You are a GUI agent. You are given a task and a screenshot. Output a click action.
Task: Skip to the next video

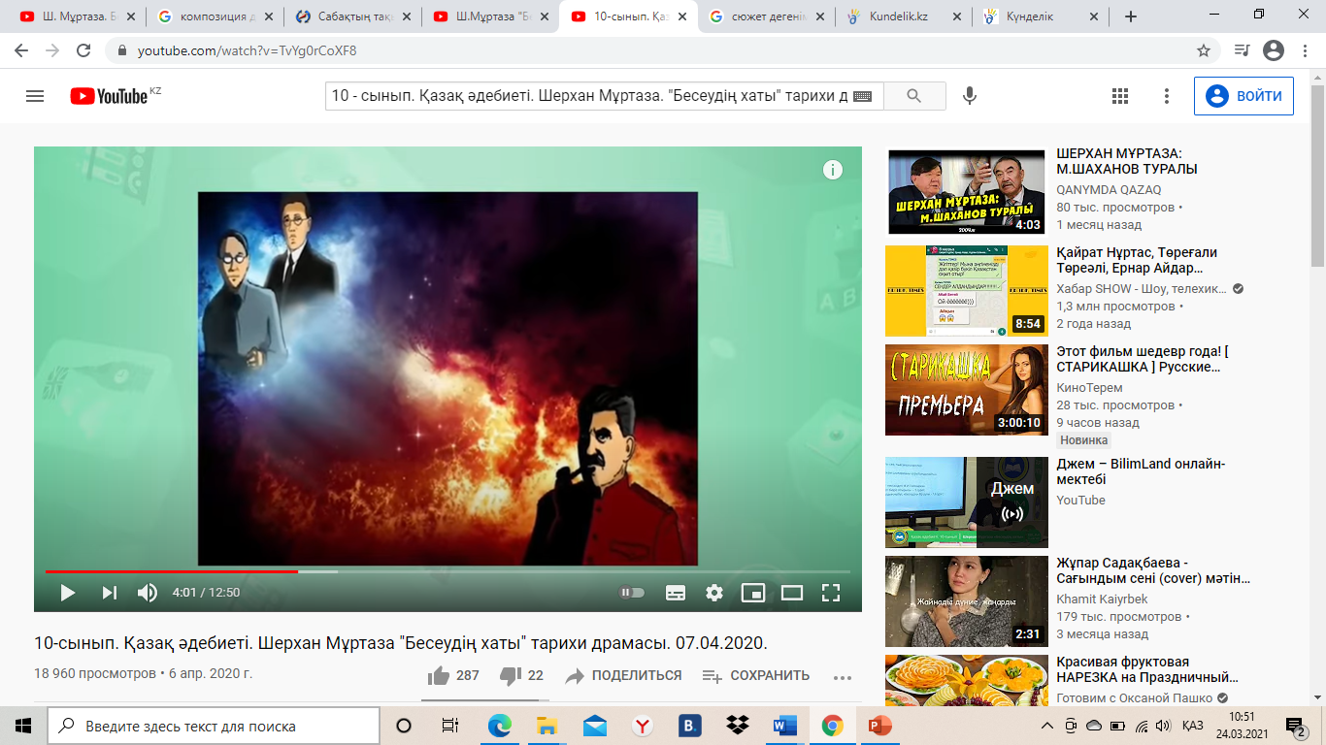109,593
